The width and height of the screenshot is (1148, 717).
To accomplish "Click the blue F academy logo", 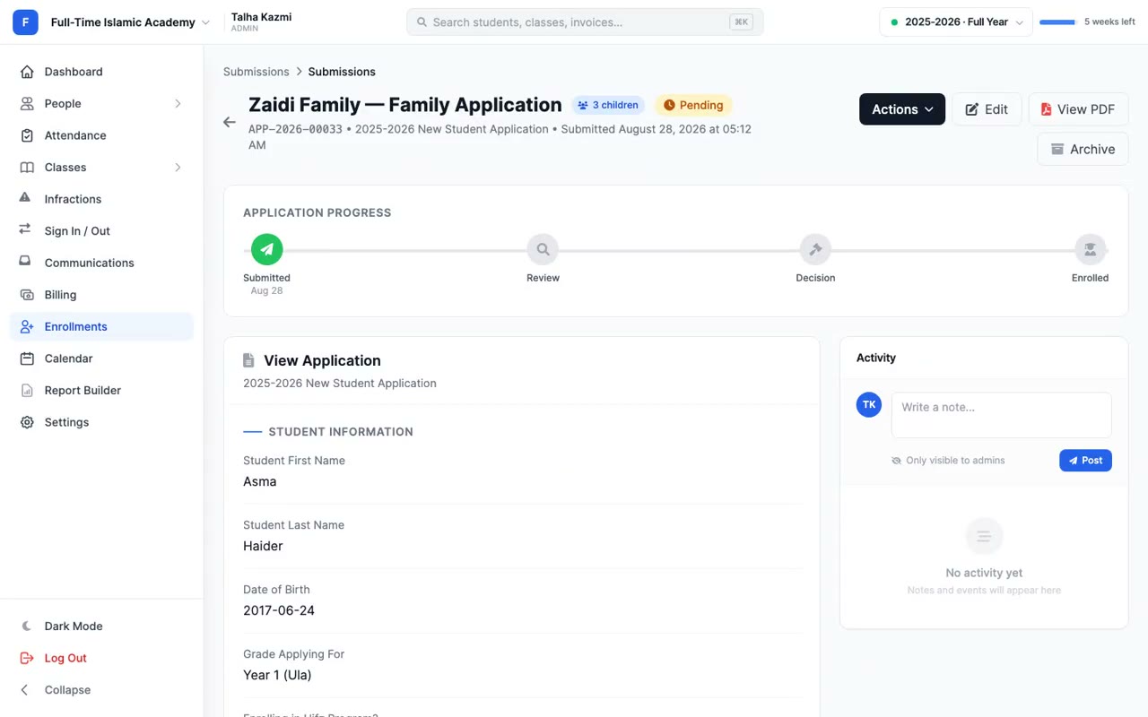I will 25,22.
